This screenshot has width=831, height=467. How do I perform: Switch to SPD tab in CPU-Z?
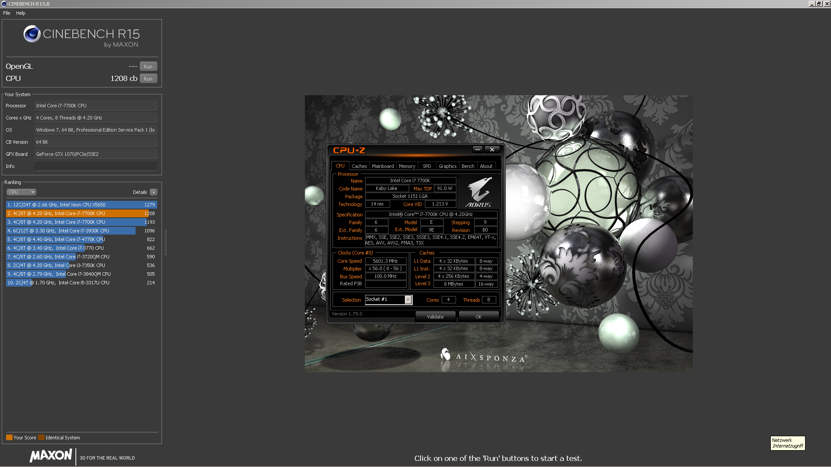[x=427, y=166]
